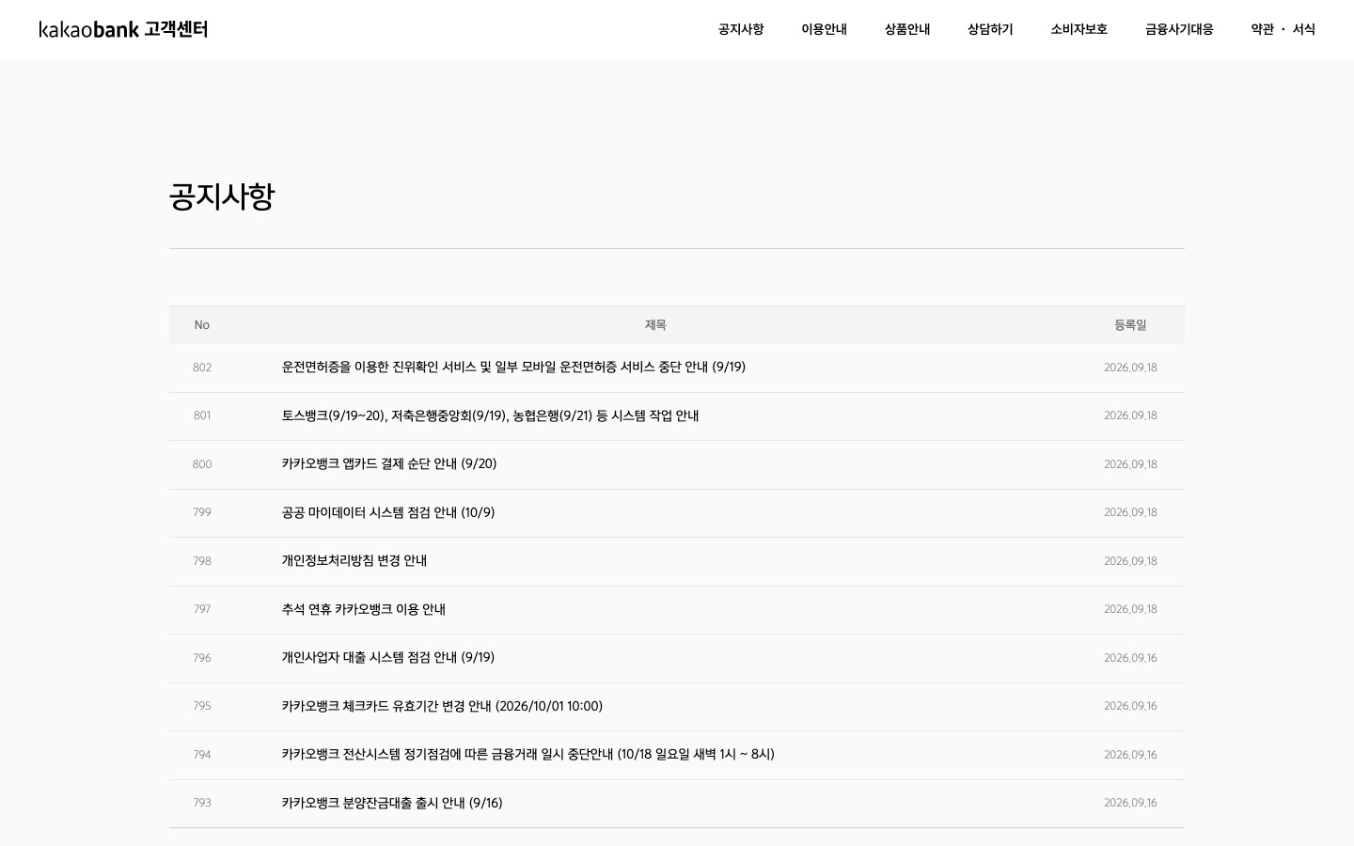Image resolution: width=1354 pixels, height=846 pixels.
Task: Open notice about 운전면허증 진위확인 서비스 중단
Action: (x=513, y=368)
